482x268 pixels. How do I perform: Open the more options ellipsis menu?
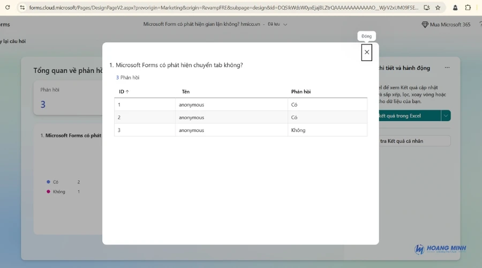tap(447, 68)
